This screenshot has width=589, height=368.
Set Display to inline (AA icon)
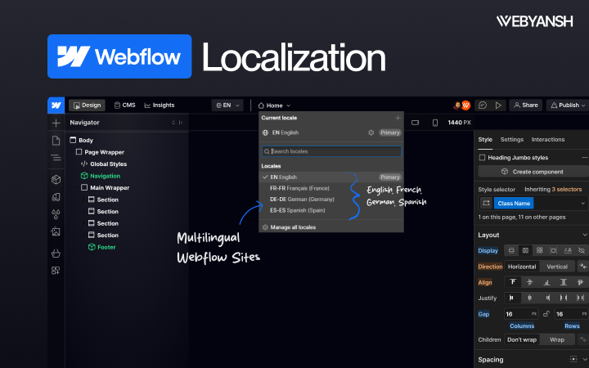pyautogui.click(x=568, y=250)
